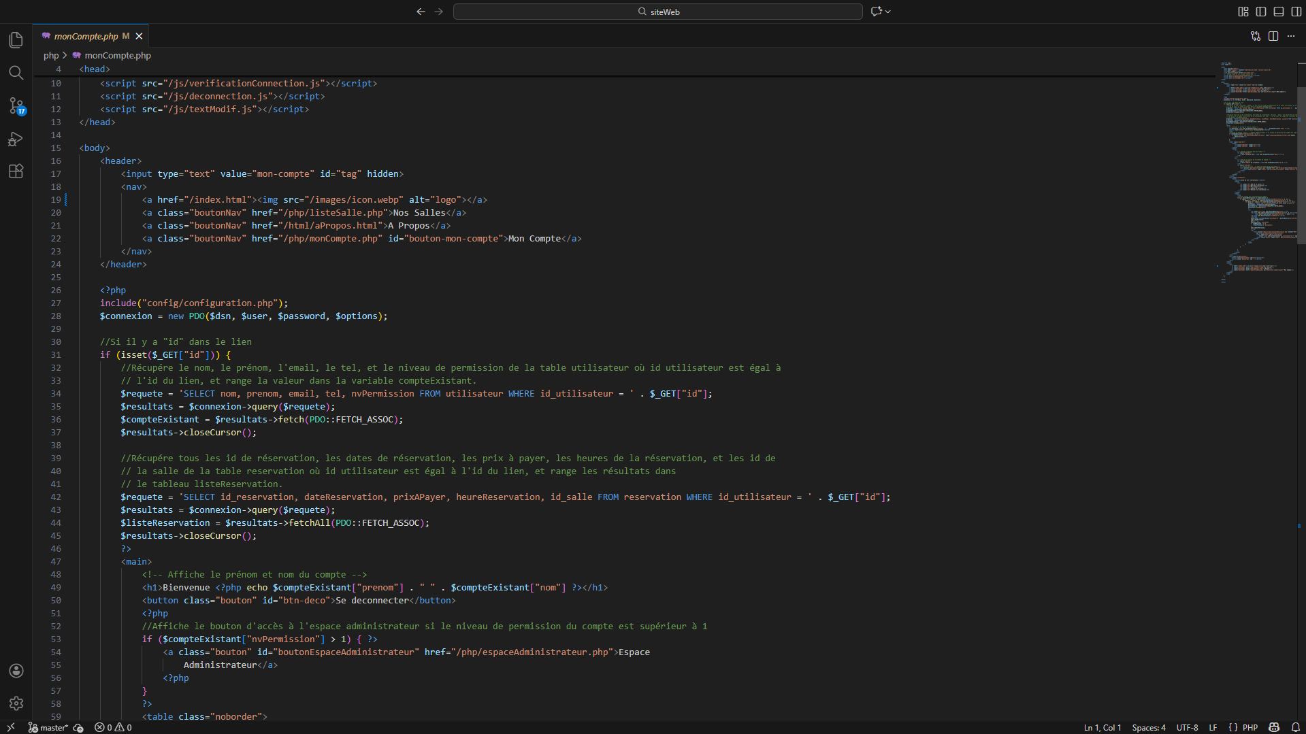Viewport: 1306px width, 734px height.
Task: Change end of line sequence LF
Action: (1213, 727)
